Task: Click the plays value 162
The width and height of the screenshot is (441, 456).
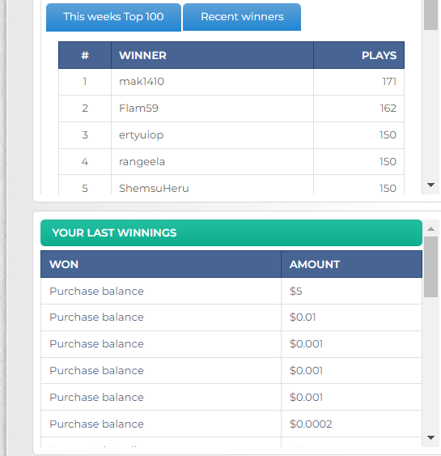Action: click(388, 109)
